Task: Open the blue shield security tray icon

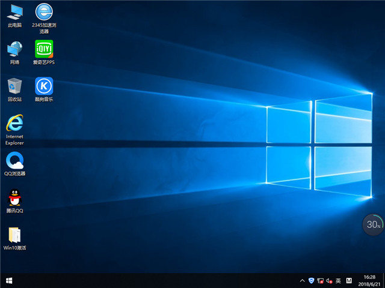Action: 312,281
